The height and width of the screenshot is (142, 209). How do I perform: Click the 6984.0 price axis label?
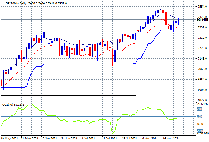(x=202, y=80)
